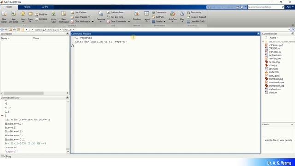Select FSeries.pptx file
The height and width of the screenshot is (166, 295).
point(275,59)
